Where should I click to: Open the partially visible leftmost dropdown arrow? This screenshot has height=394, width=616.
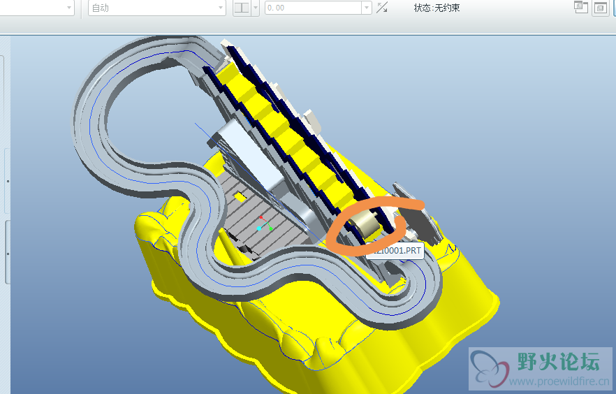point(69,8)
